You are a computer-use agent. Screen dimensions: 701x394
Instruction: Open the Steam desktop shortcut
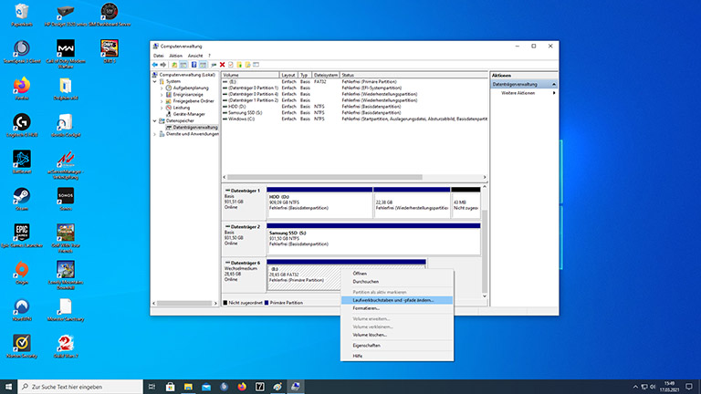pos(21,198)
